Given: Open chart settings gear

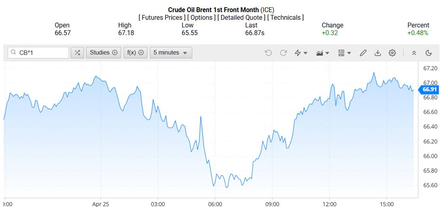Looking at the screenshot, I should [x=392, y=52].
